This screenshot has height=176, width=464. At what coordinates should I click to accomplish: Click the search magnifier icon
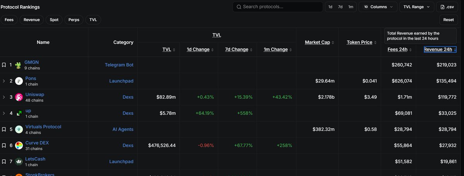tap(239, 7)
